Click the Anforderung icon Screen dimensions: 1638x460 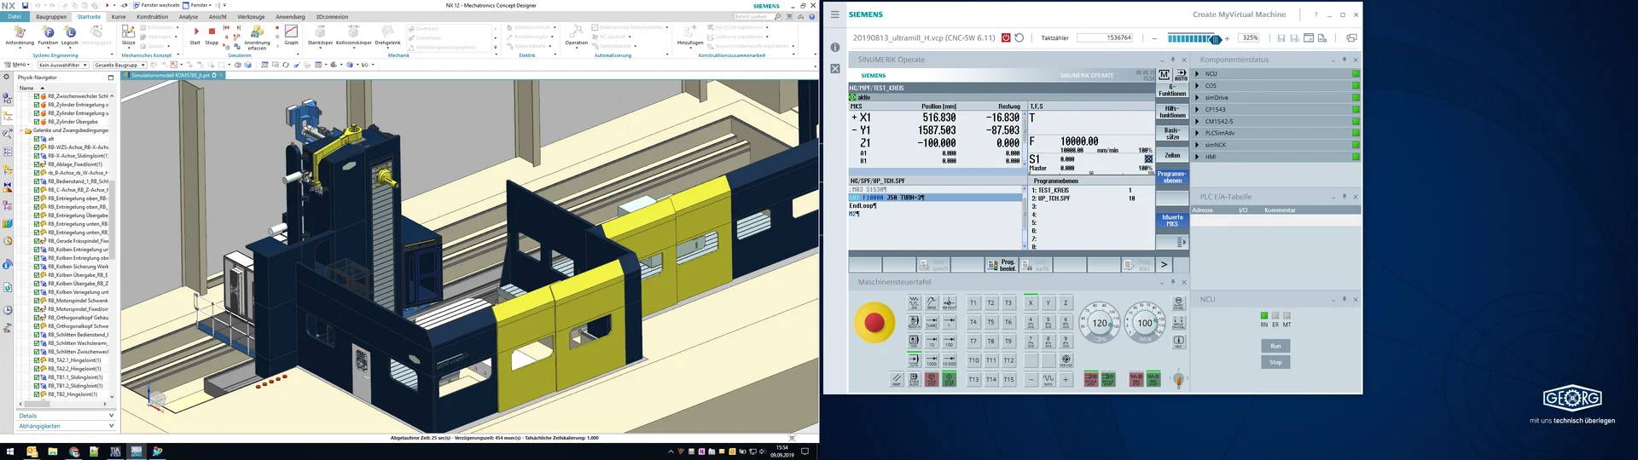tap(20, 35)
